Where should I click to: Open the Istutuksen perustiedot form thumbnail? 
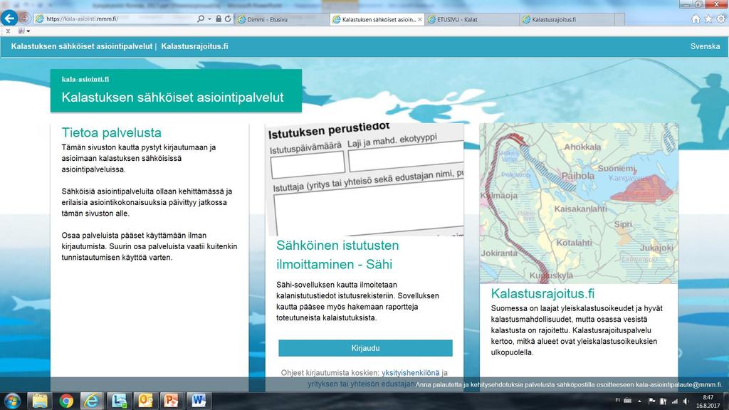click(x=364, y=179)
